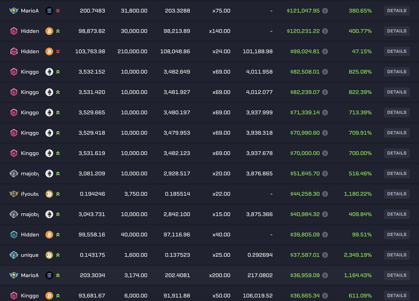Click the amount 210,000.00
The height and width of the screenshot is (301, 419).
[x=132, y=51]
